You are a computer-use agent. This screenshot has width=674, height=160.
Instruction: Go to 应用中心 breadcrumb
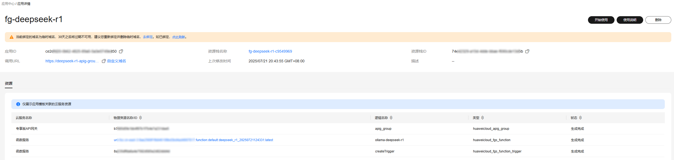tap(8, 4)
